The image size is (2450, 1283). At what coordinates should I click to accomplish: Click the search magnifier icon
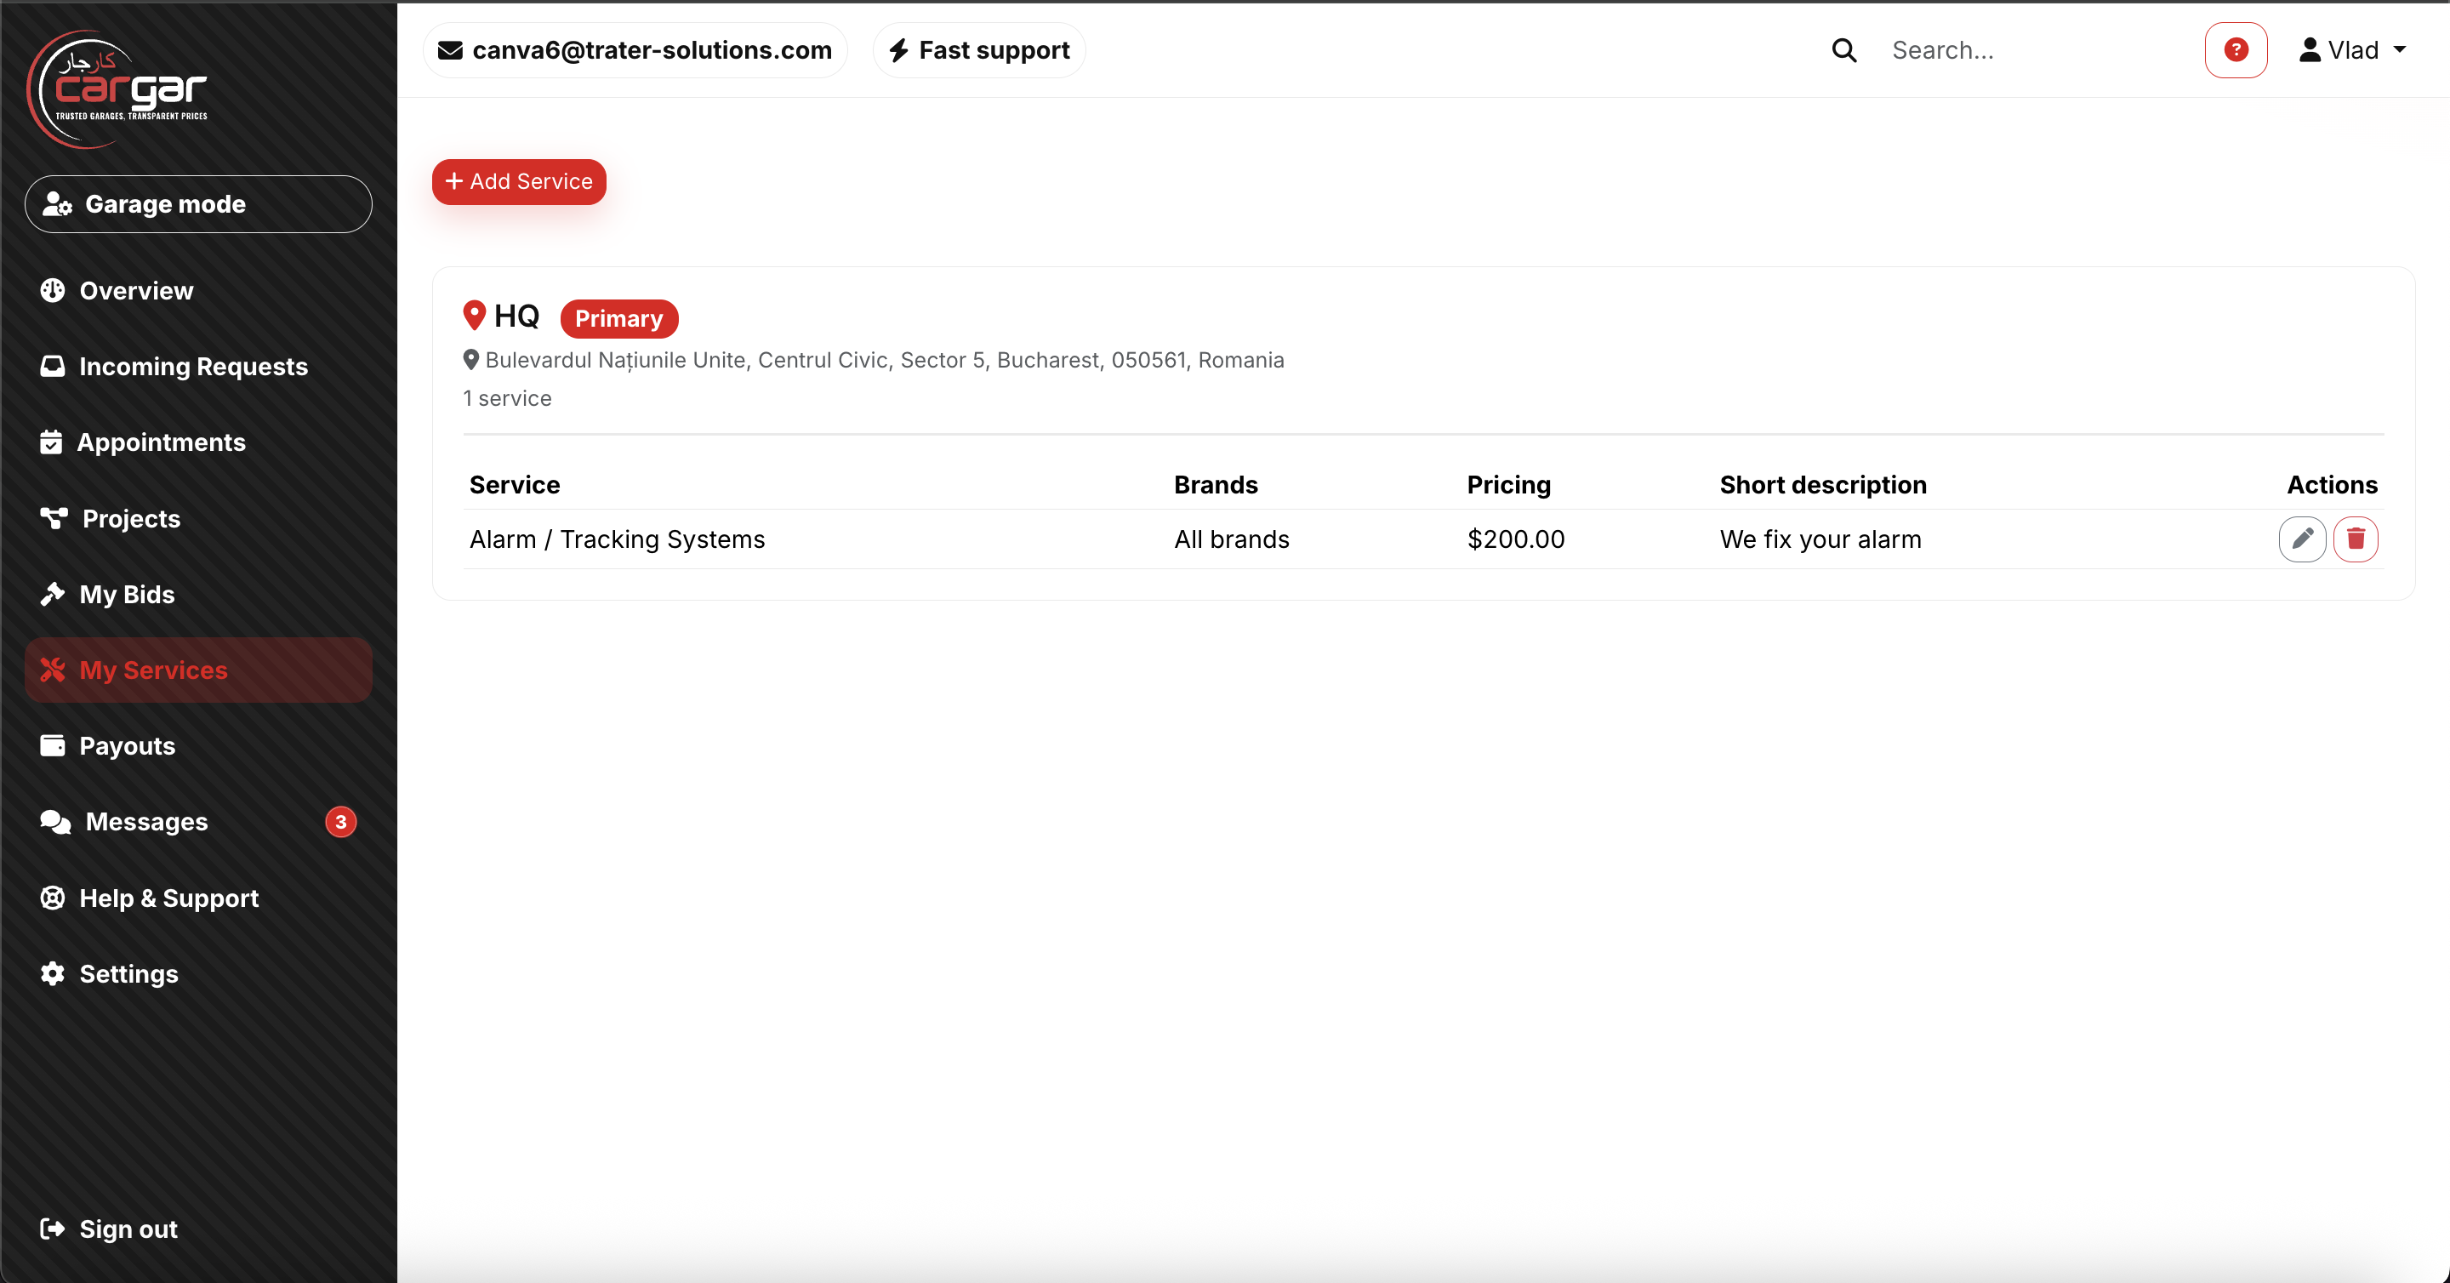click(x=1843, y=49)
